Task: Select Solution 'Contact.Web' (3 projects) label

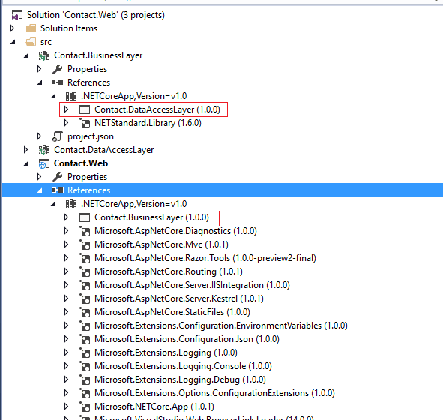Action: pos(96,15)
